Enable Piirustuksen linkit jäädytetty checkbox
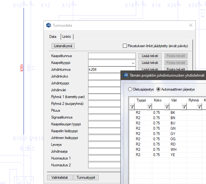This screenshot has height=184, width=206. 125,46
